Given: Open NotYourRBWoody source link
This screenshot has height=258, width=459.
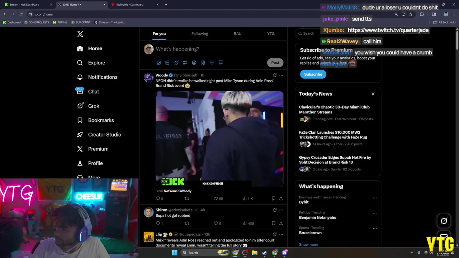Looking at the screenshot, I should point(178,191).
